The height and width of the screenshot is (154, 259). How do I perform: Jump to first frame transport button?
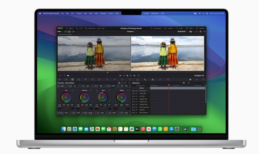click(x=120, y=75)
